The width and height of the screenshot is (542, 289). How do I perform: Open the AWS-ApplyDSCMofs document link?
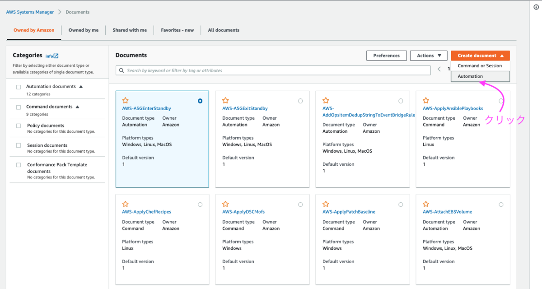coord(243,212)
